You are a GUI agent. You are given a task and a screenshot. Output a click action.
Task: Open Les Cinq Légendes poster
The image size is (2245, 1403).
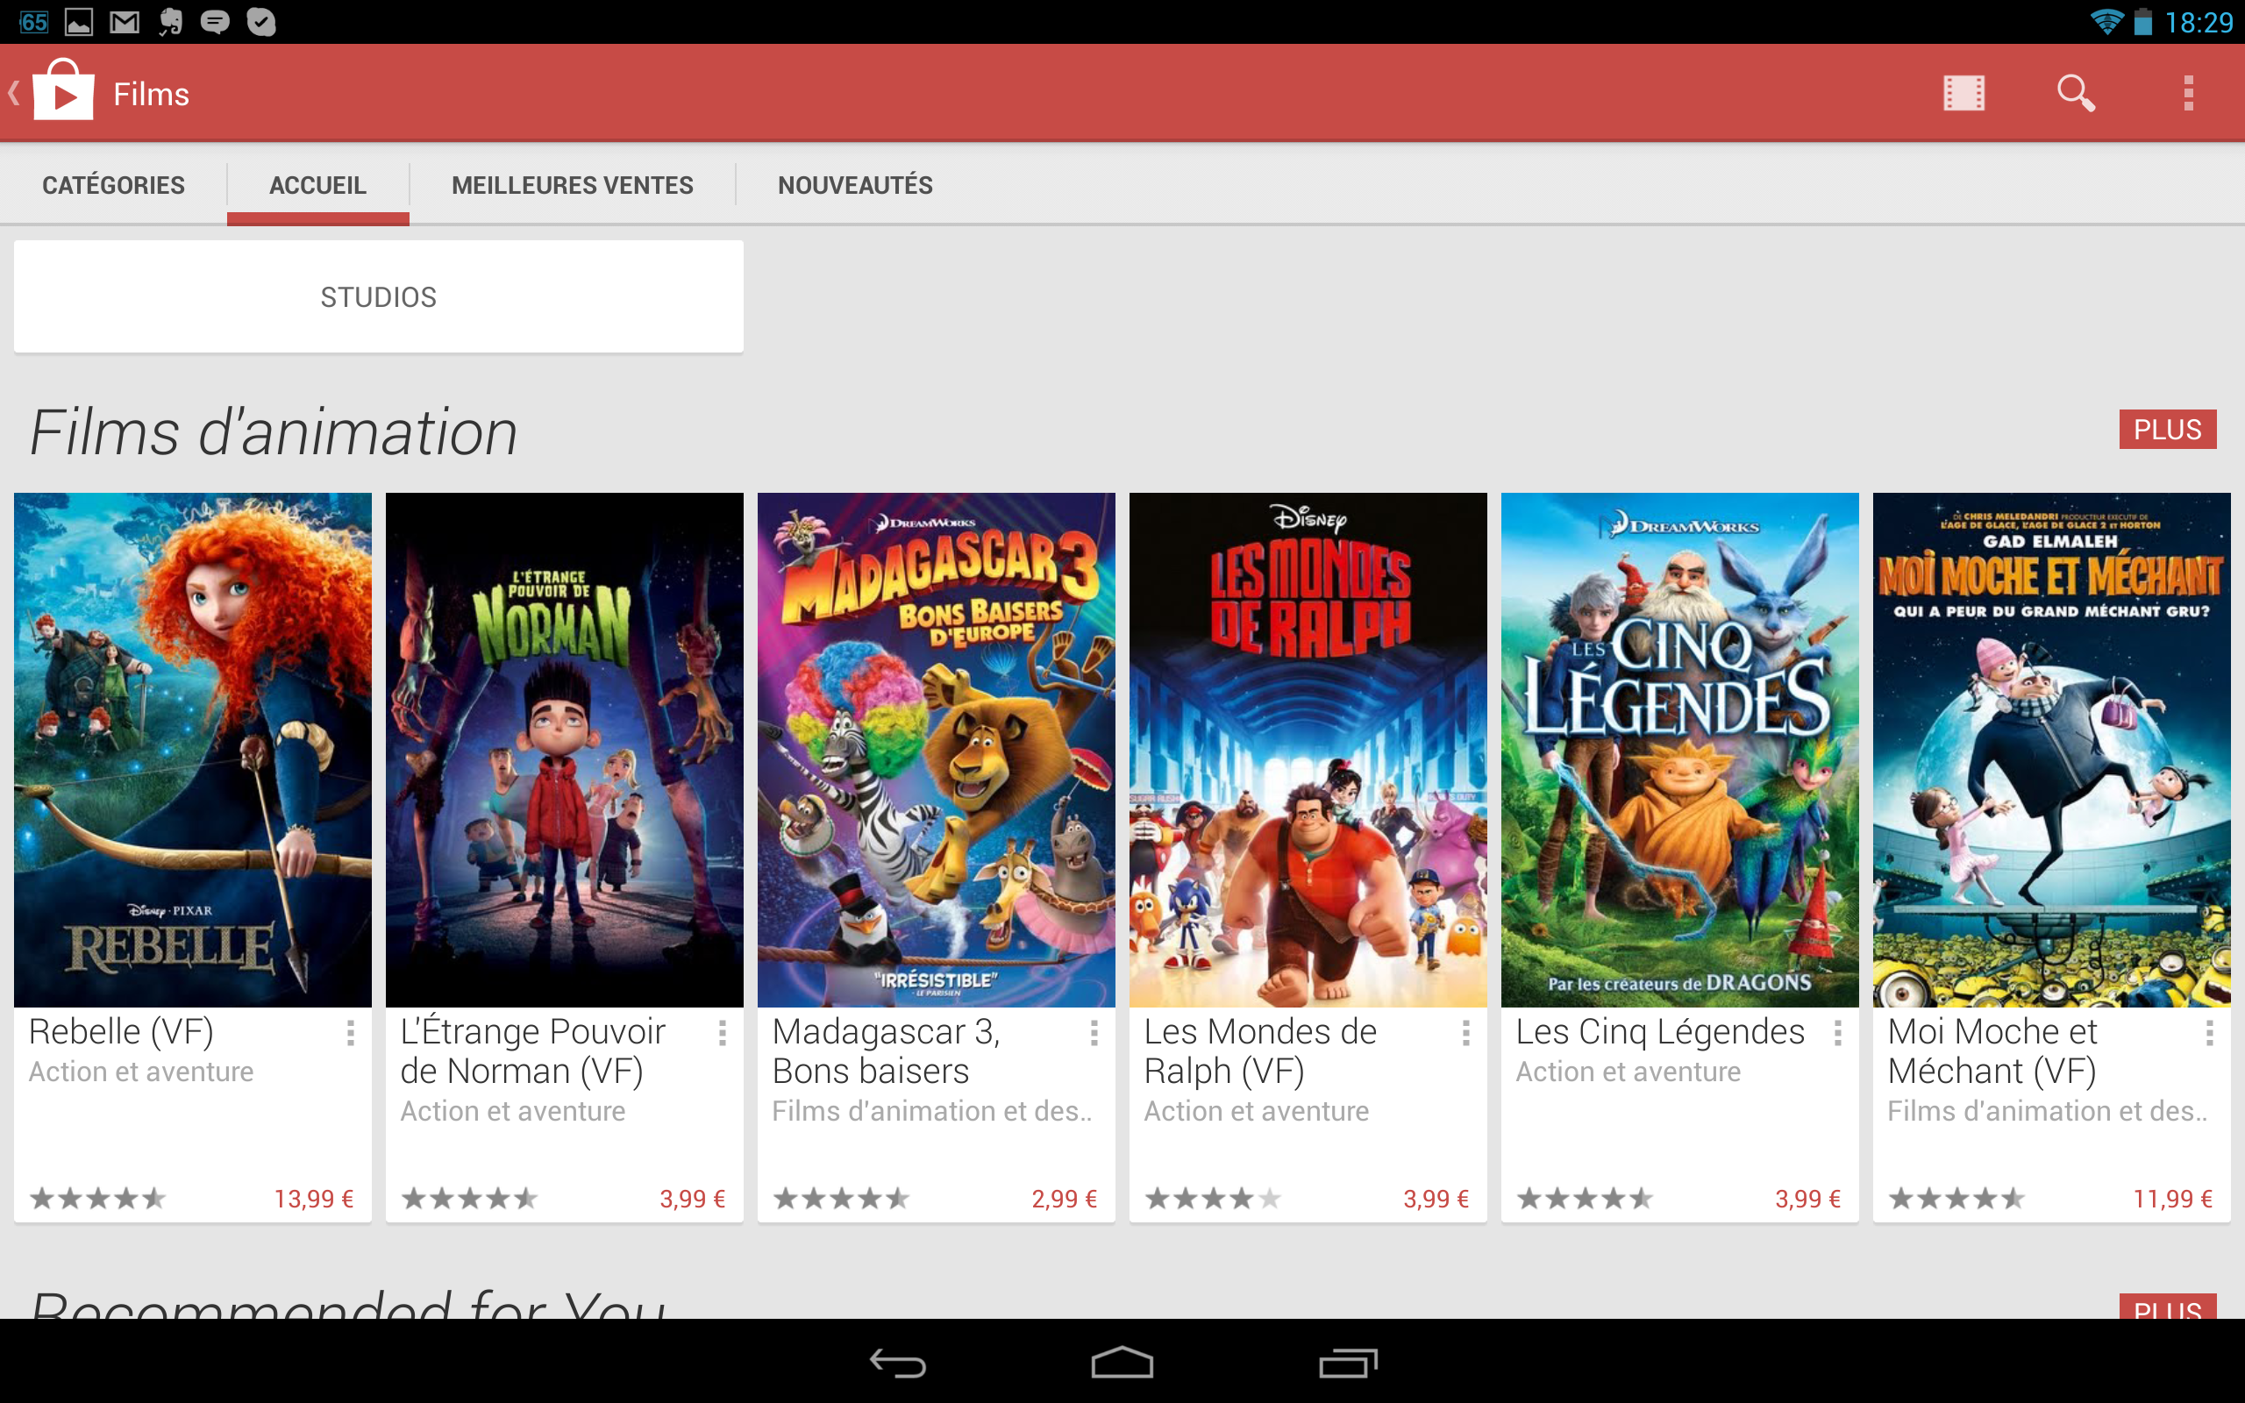pos(1680,750)
